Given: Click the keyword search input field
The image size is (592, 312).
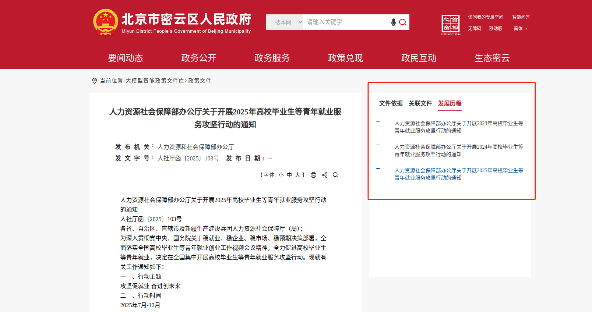Looking at the screenshot, I should pyautogui.click(x=346, y=22).
